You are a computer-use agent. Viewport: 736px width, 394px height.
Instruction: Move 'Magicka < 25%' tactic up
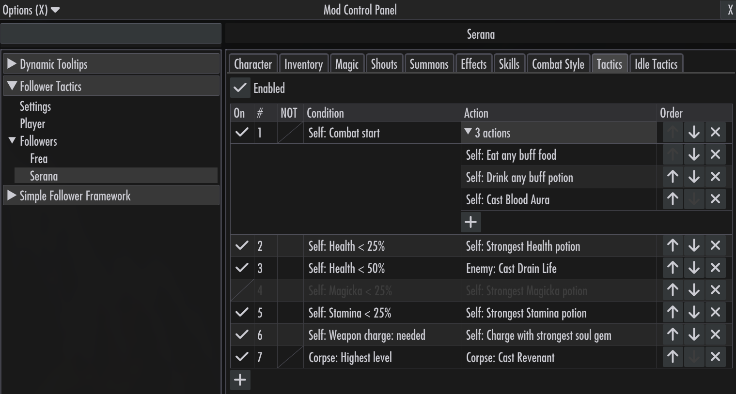673,290
